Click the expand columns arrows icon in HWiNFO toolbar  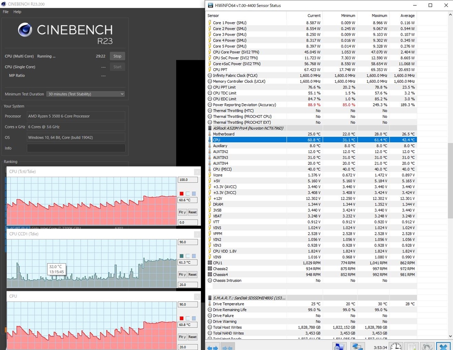click(x=213, y=347)
